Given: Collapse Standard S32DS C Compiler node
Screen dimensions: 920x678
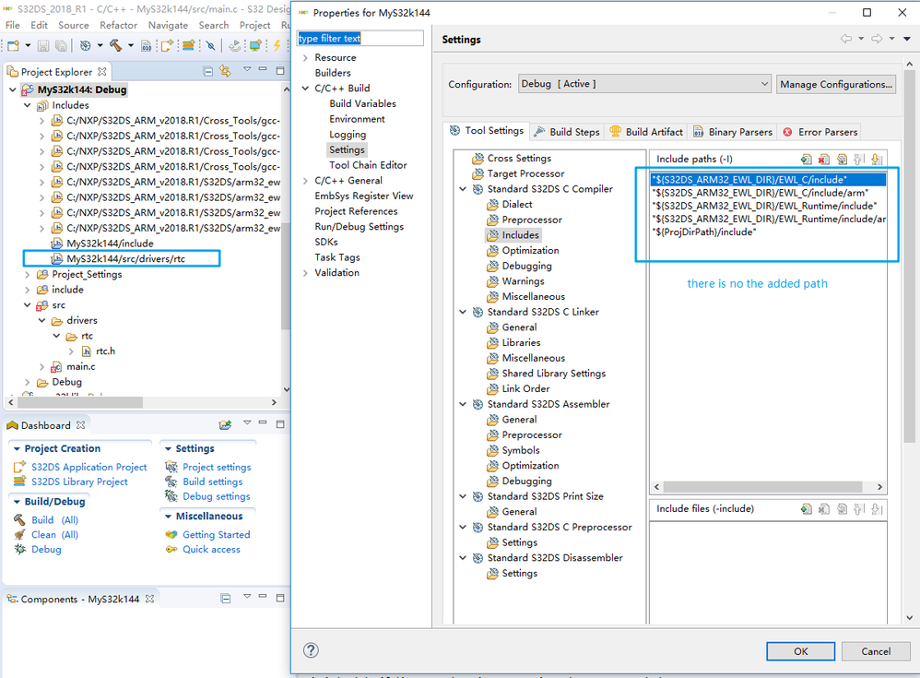Looking at the screenshot, I should pyautogui.click(x=463, y=189).
